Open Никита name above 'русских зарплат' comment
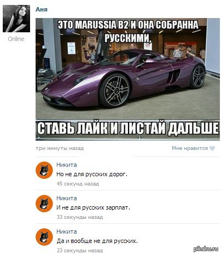This screenshot has width=221, height=255. tap(67, 198)
